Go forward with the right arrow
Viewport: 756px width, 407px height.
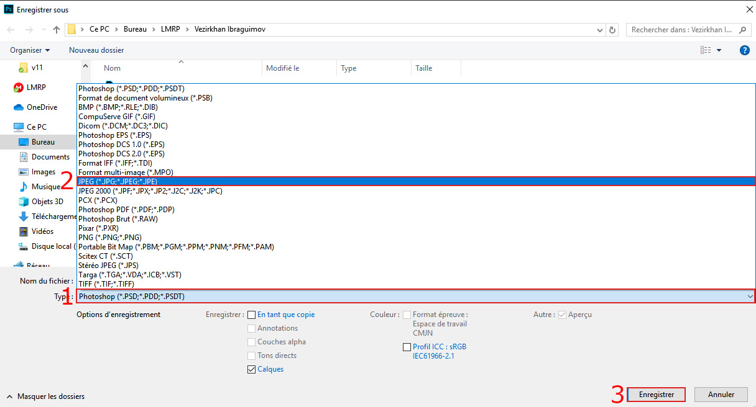click(29, 30)
